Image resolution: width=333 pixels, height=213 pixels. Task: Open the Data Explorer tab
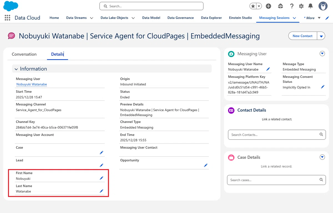click(x=211, y=18)
